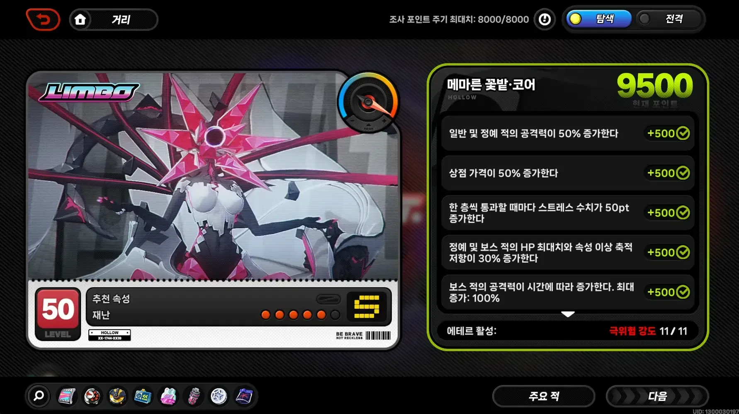Click the compass gadget icon in the toolbar
Screen dimensions: 739x414
pos(117,396)
